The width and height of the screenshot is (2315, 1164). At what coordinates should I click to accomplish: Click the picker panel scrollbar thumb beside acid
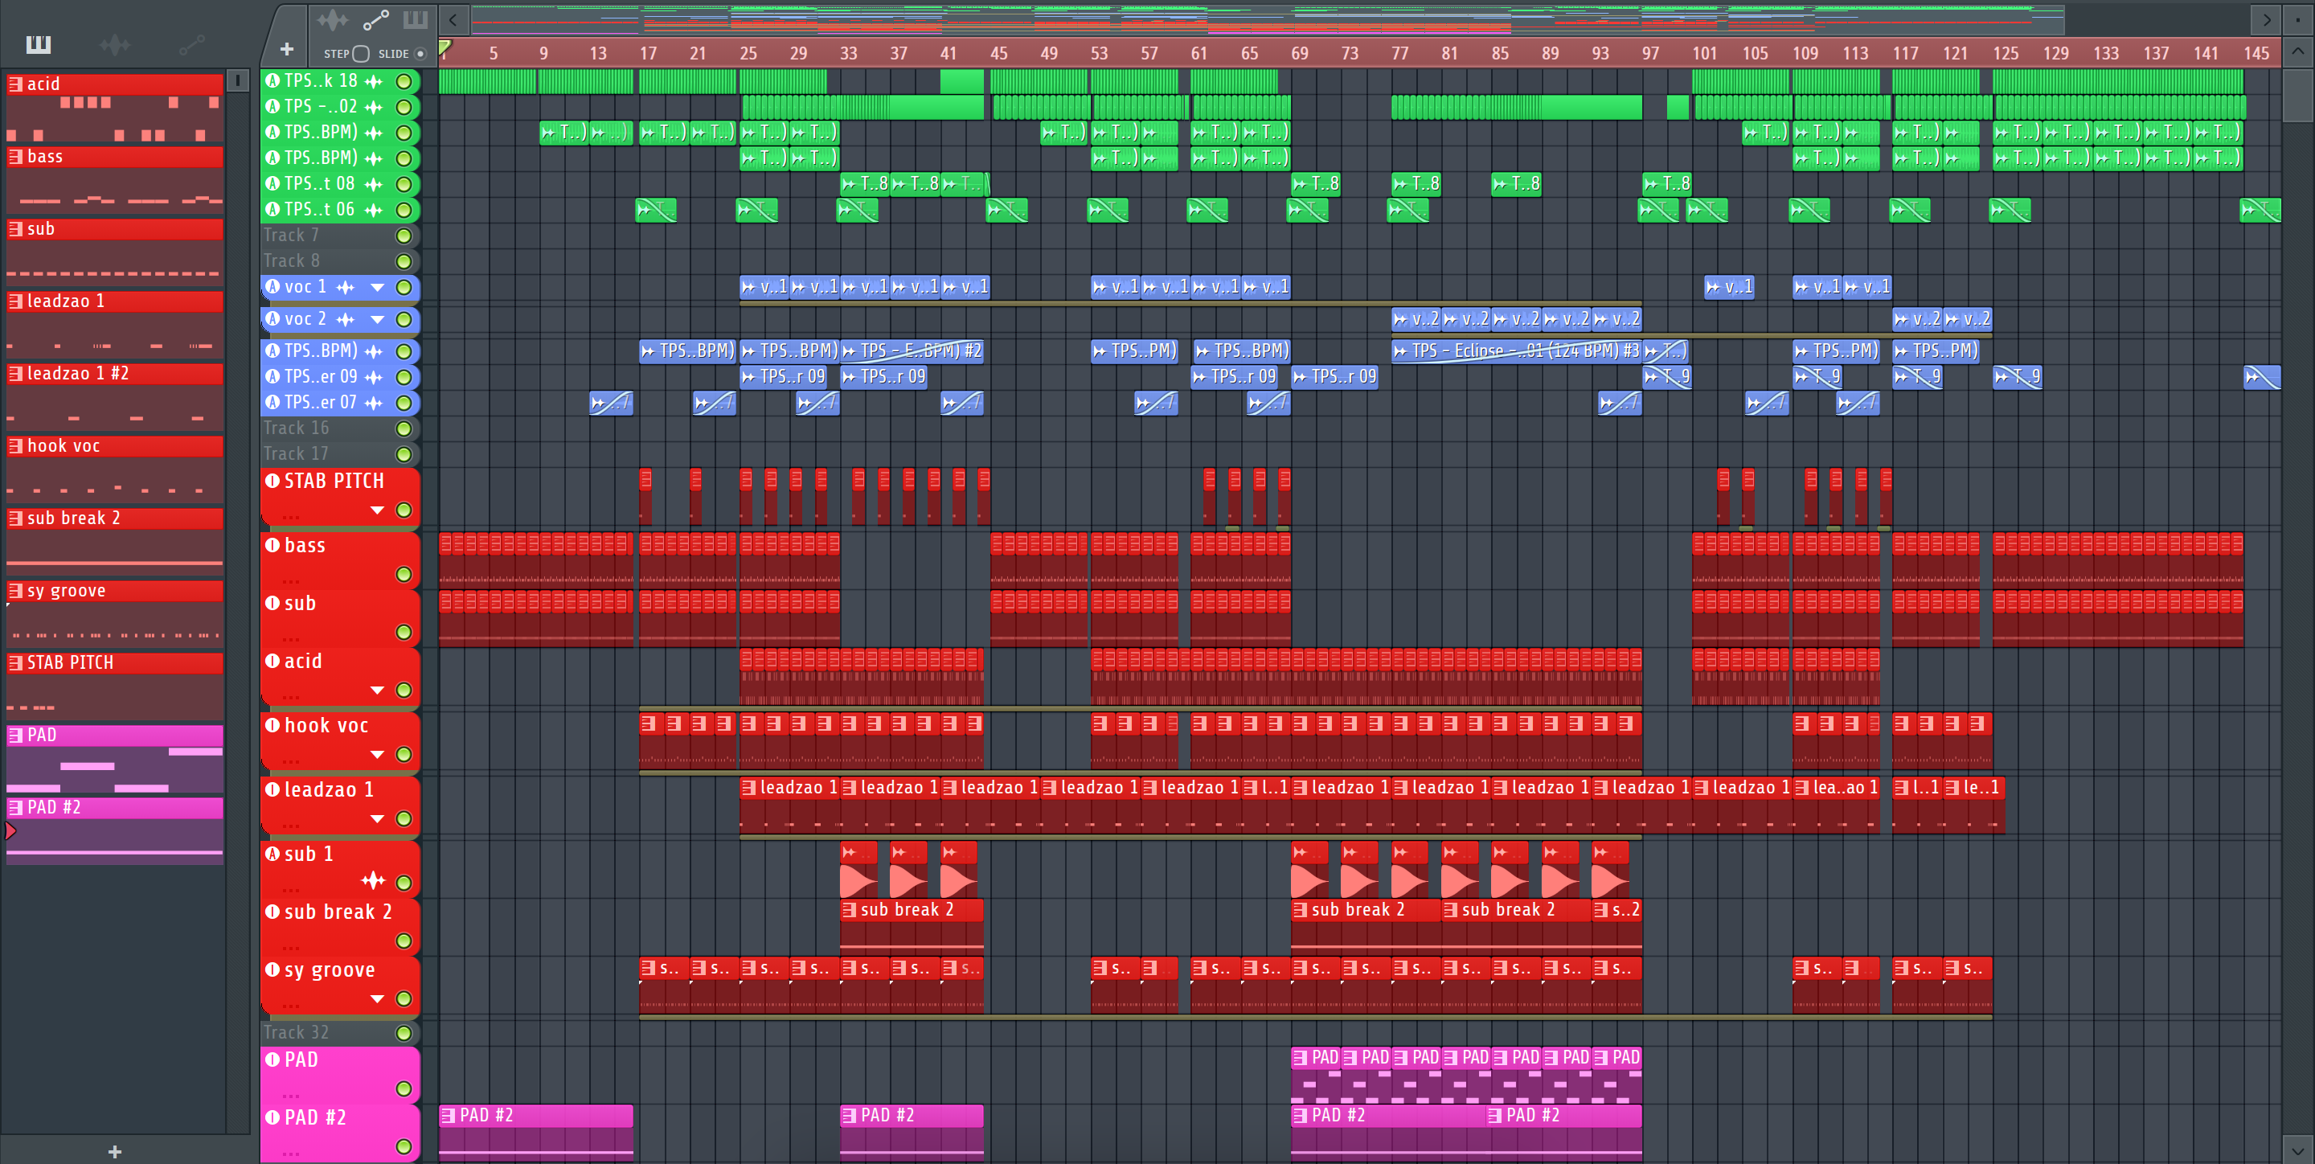(x=237, y=81)
